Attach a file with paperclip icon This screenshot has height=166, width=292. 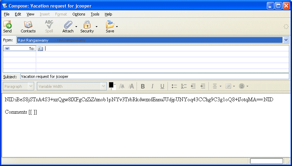coord(68,27)
